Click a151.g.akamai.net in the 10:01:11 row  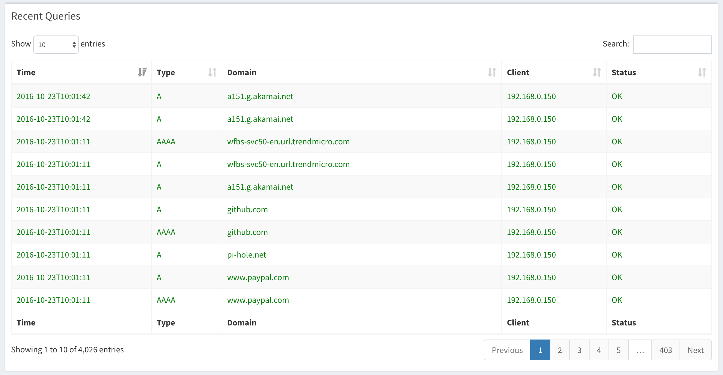(260, 187)
